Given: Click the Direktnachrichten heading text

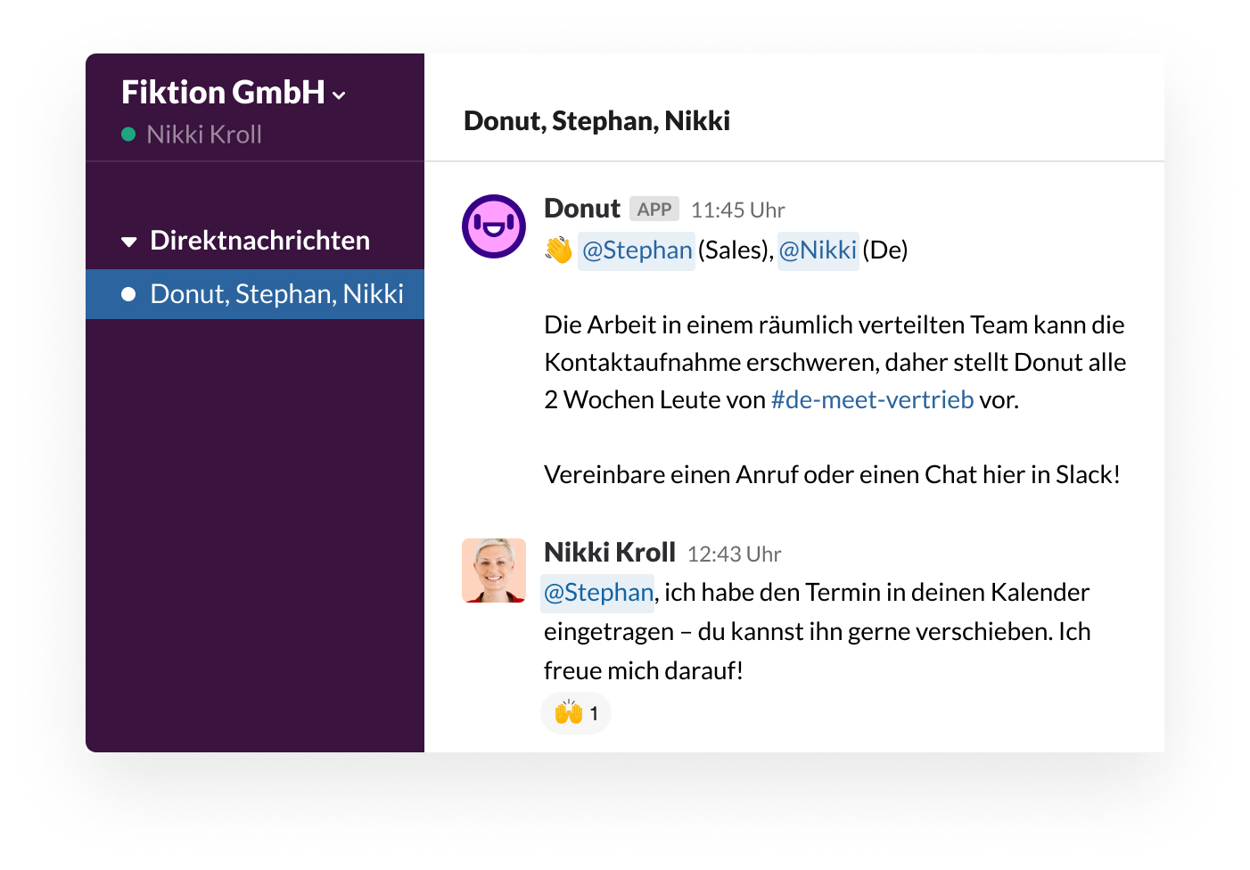Looking at the screenshot, I should tap(259, 241).
